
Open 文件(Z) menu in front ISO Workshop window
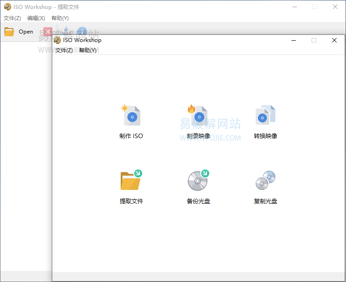(64, 51)
